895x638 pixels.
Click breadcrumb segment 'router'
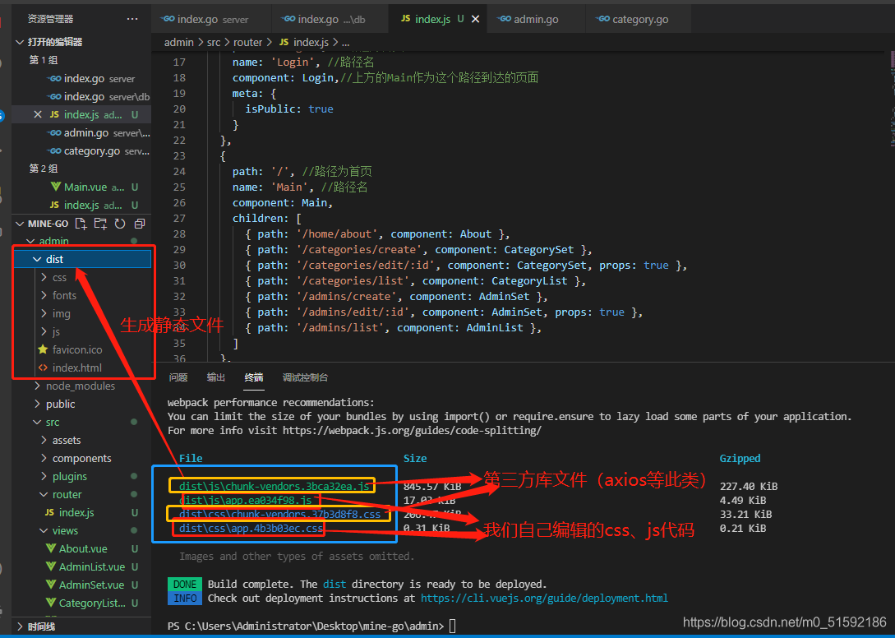pos(247,42)
